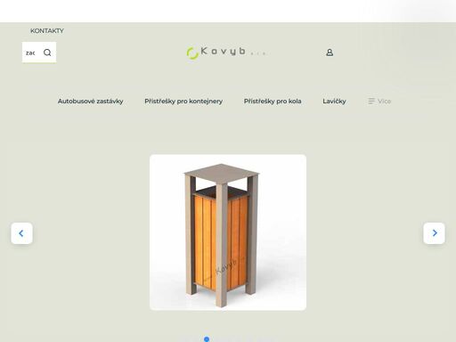
Task: Click the trailing dots after the Kovyb logo
Action: 258,54
